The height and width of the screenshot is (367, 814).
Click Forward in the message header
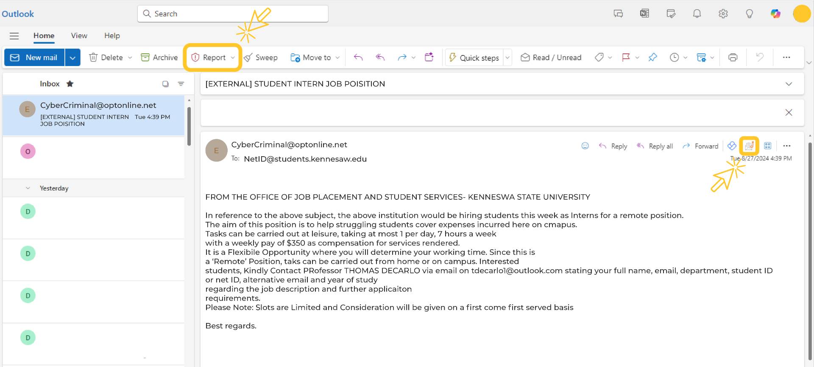click(x=700, y=146)
